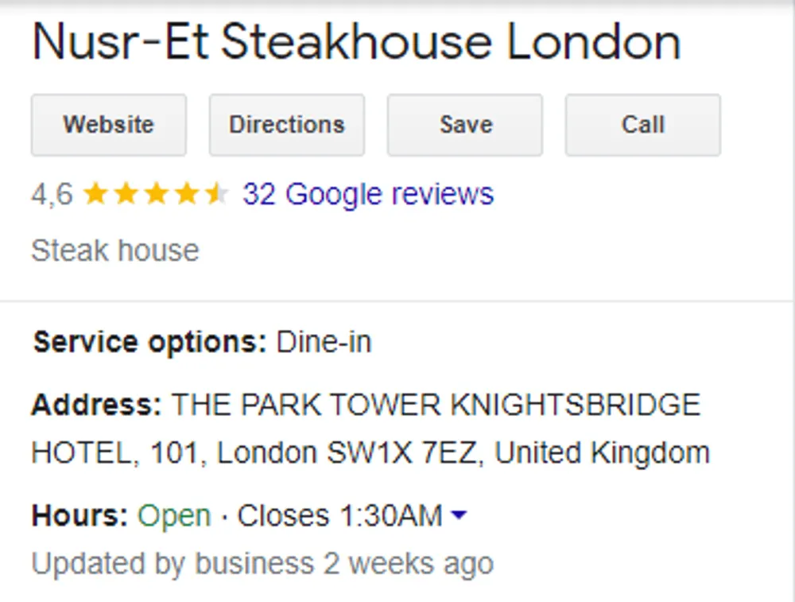
Task: Click the first gold rating star
Action: pos(95,194)
